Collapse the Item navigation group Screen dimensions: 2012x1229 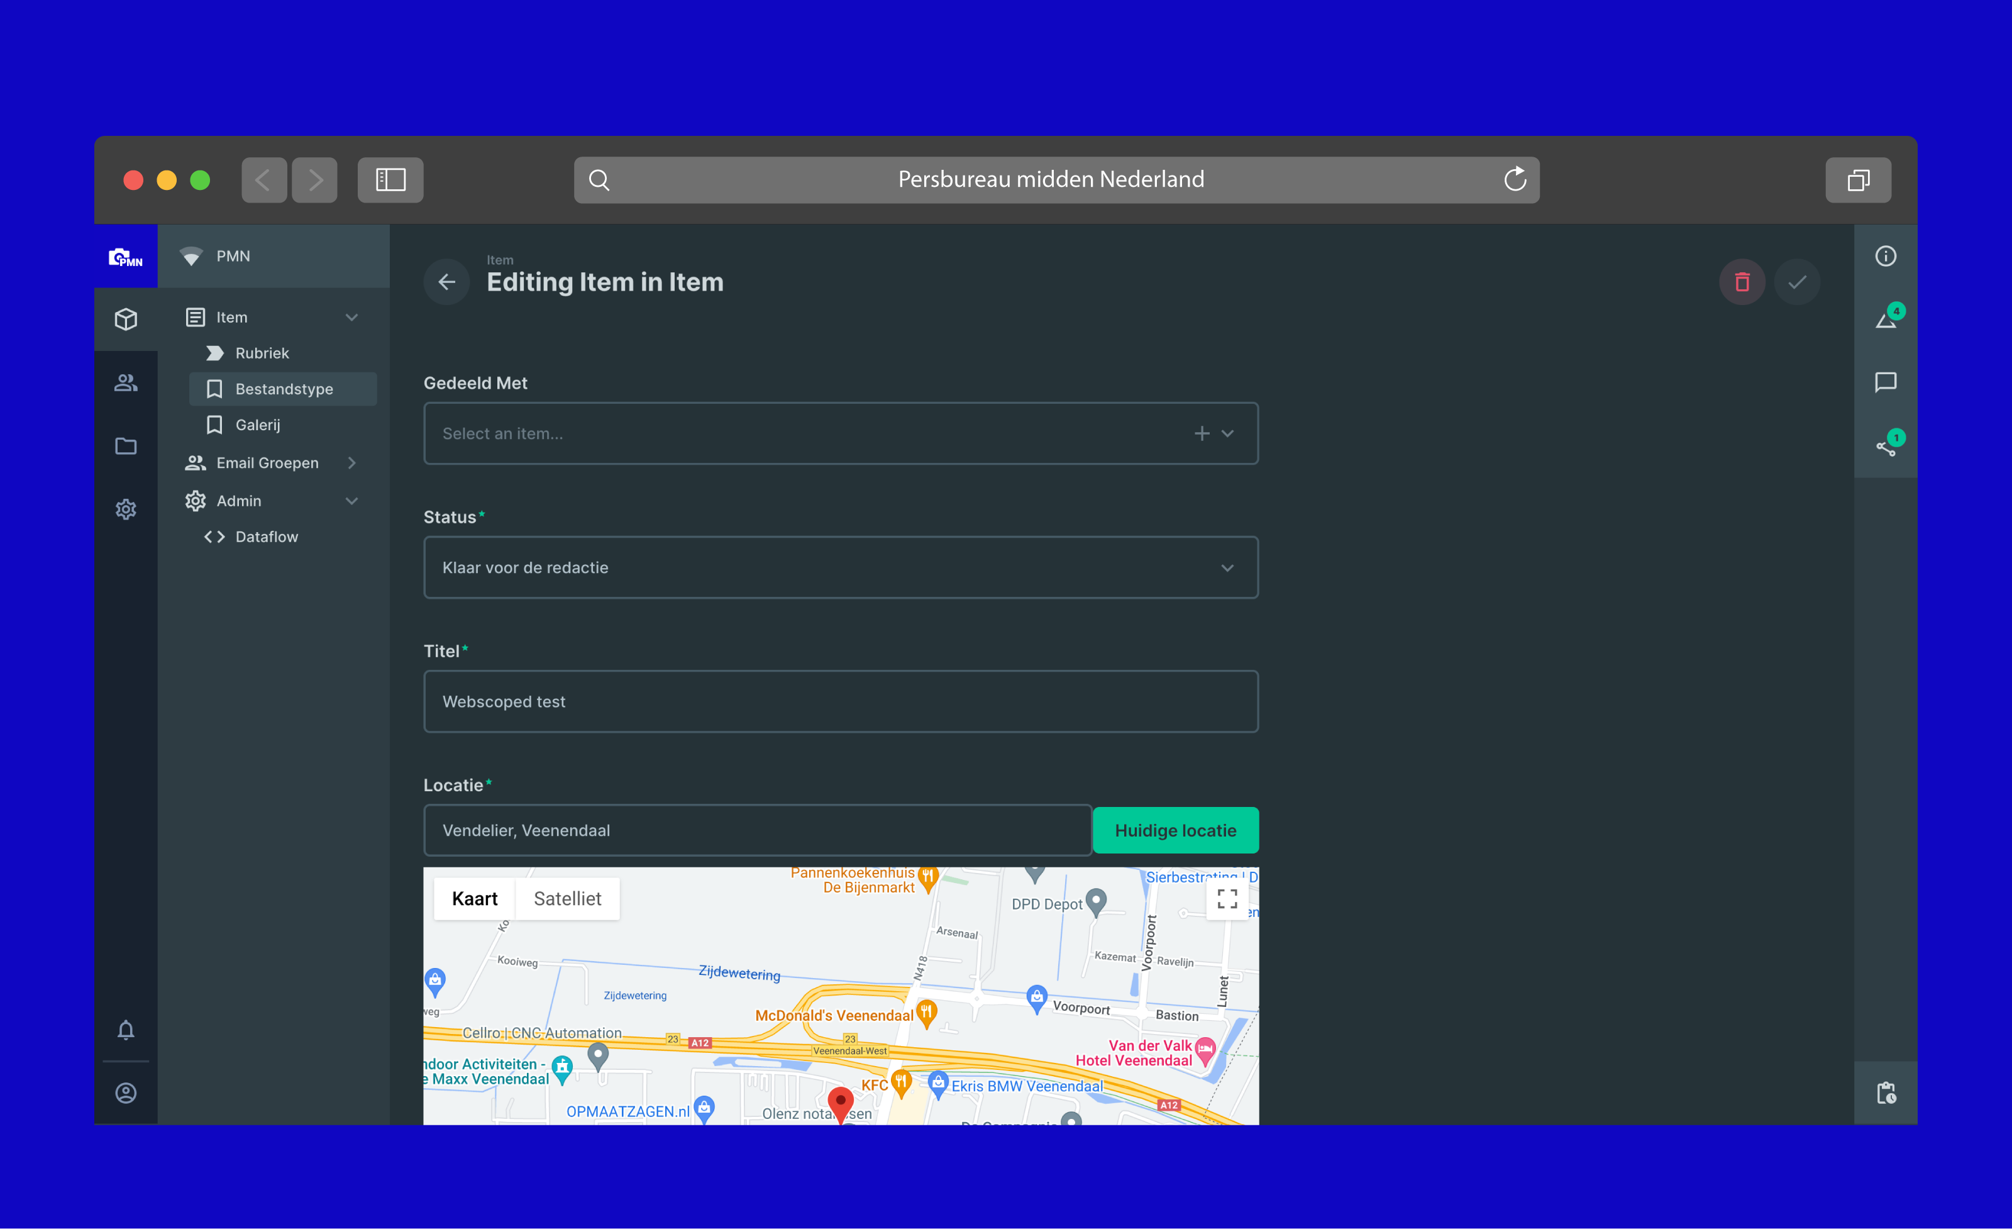[x=352, y=318]
